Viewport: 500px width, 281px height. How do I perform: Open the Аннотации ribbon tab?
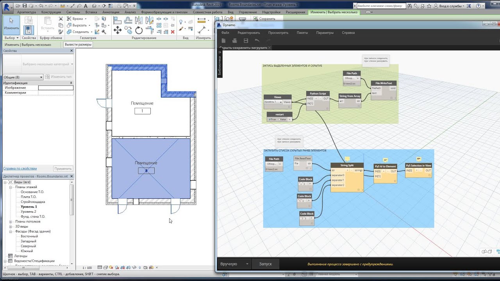[x=111, y=12]
